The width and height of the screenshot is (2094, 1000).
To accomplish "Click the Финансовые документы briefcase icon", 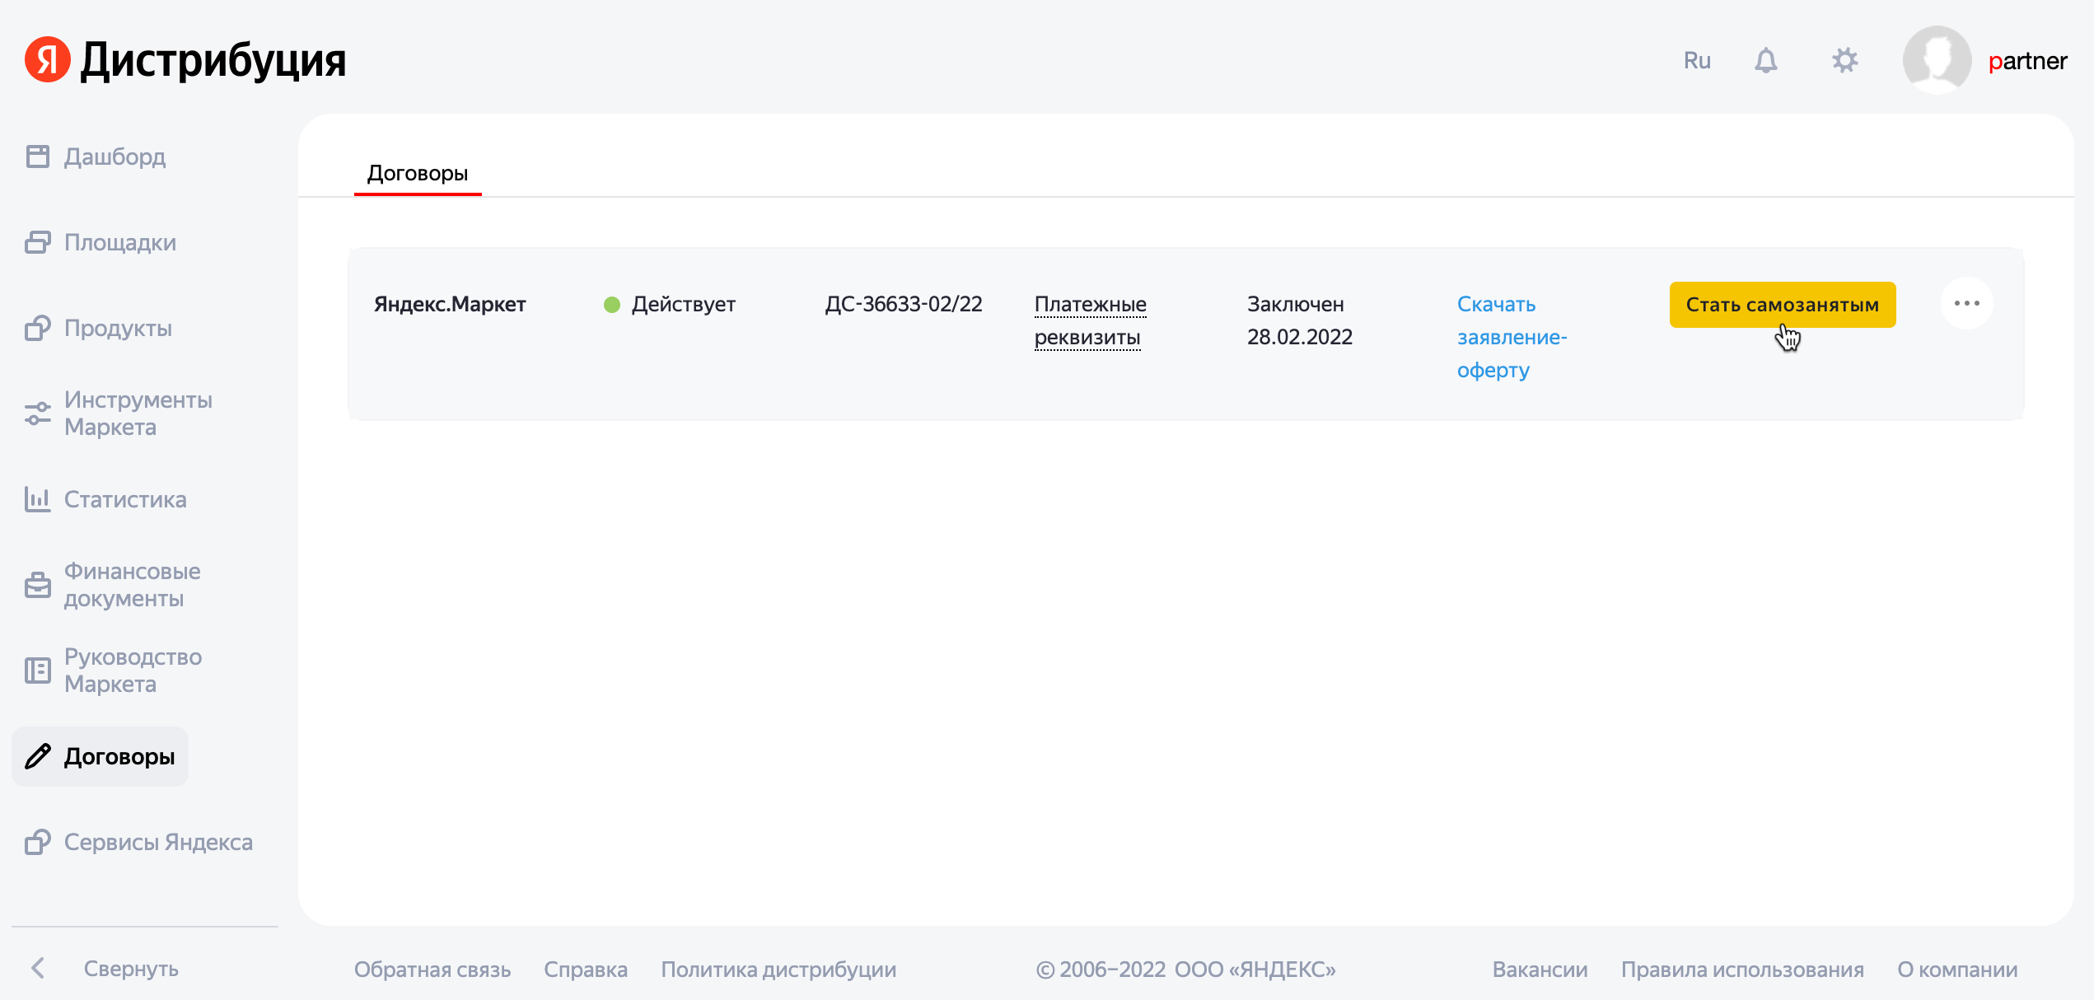I will click(x=38, y=585).
